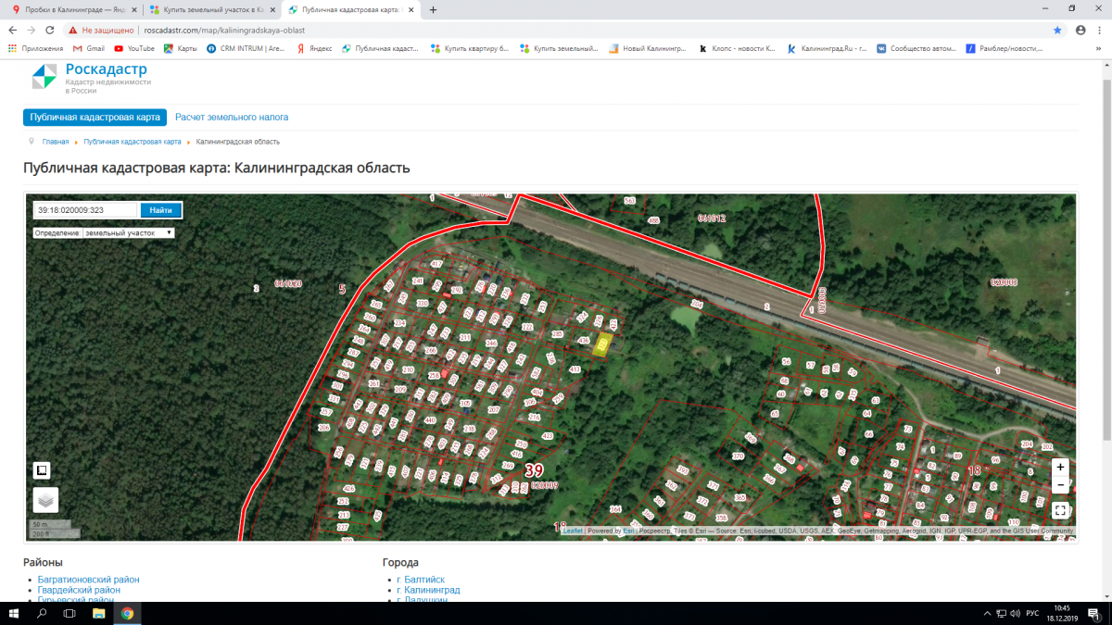Screen dimensions: 1112x625
Task: Open the г. Калининград link
Action: [x=432, y=590]
